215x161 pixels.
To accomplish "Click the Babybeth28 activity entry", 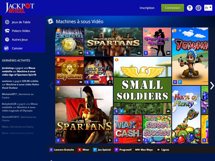I will [20, 107].
